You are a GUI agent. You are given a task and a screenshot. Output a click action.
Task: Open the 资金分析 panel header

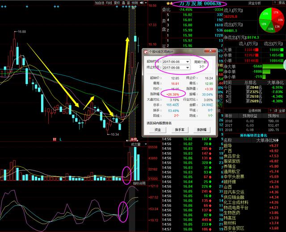[254, 3]
